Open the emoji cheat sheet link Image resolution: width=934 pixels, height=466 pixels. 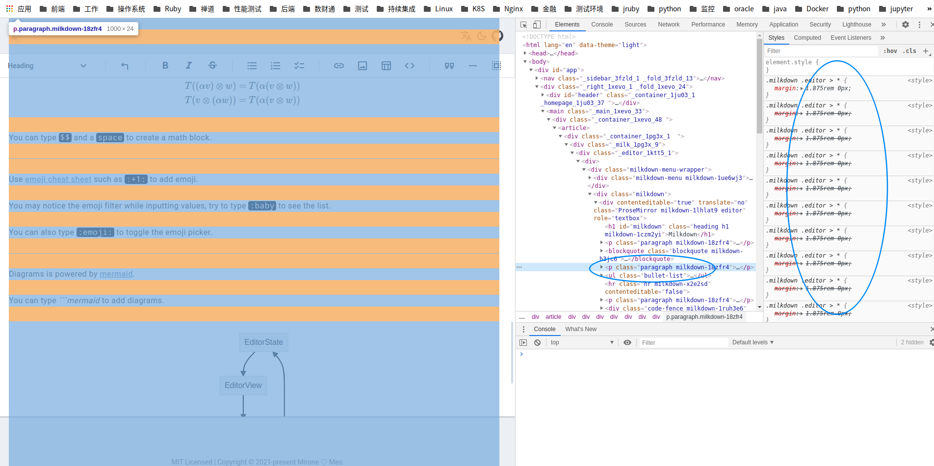58,179
